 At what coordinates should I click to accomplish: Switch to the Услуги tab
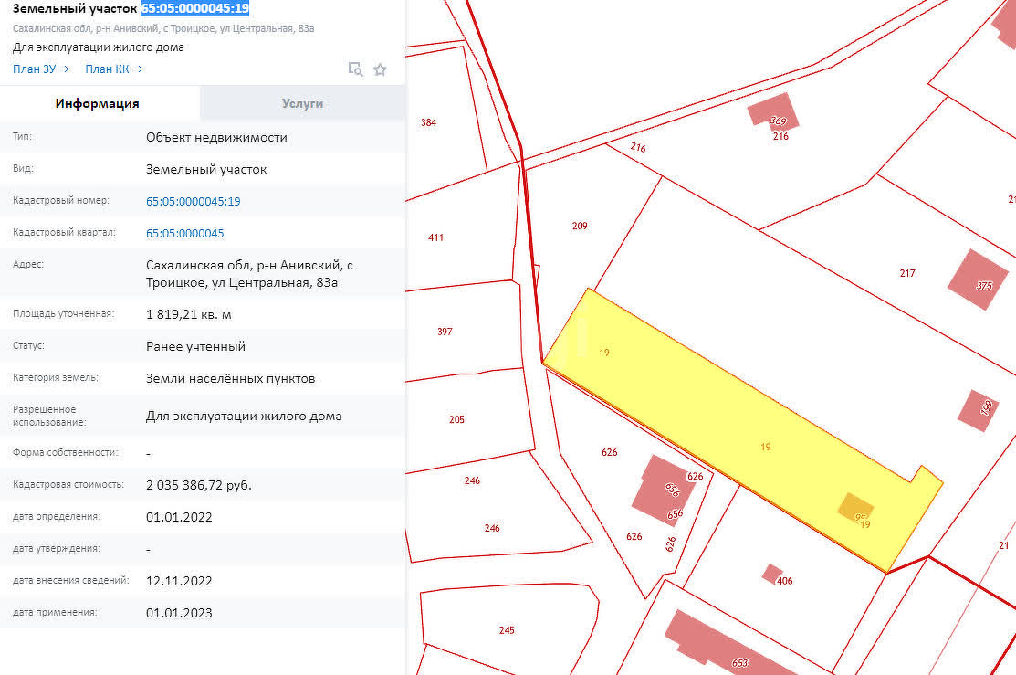[x=302, y=103]
